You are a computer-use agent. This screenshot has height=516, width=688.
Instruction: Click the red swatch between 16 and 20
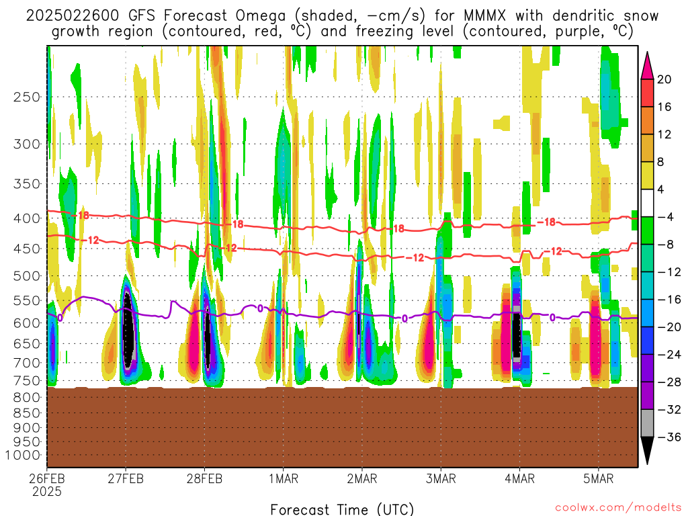coord(647,93)
